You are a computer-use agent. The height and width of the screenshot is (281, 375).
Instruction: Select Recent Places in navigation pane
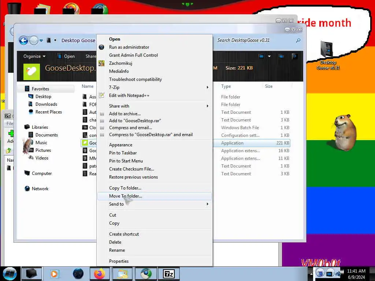[49, 112]
